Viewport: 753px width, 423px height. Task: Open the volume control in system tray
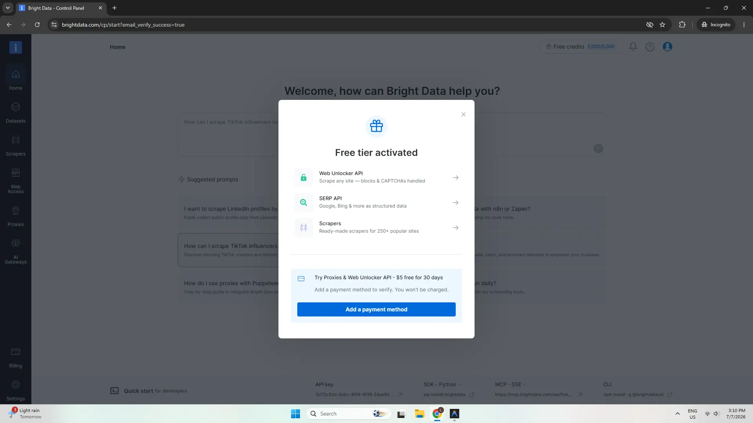coord(716,414)
